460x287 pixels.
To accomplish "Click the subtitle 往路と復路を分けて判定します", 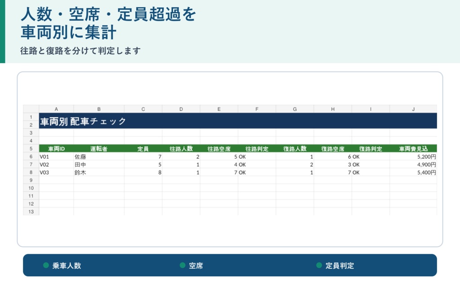I will pyautogui.click(x=80, y=51).
